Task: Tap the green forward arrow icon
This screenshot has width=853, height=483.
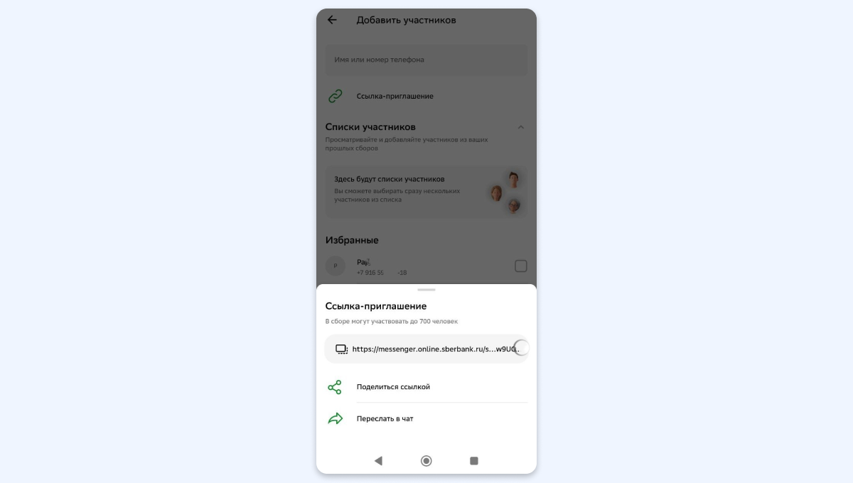Action: tap(336, 419)
